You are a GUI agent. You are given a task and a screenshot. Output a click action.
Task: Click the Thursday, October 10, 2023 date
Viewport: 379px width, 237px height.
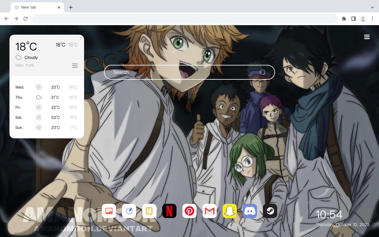343,225
